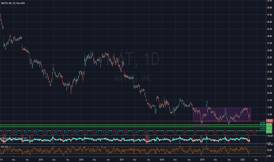Viewport: 274px width, 162px height.
Task: Open the August 2015 dividend marker
Action: click(x=66, y=132)
